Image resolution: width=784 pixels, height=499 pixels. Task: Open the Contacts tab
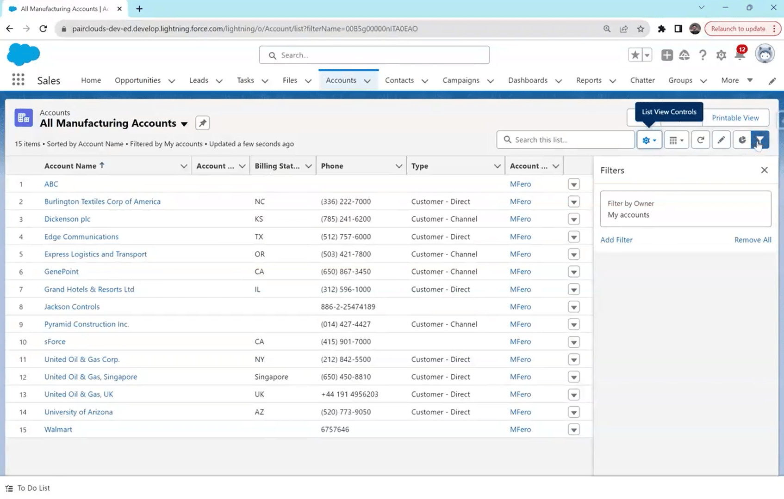[x=399, y=80]
